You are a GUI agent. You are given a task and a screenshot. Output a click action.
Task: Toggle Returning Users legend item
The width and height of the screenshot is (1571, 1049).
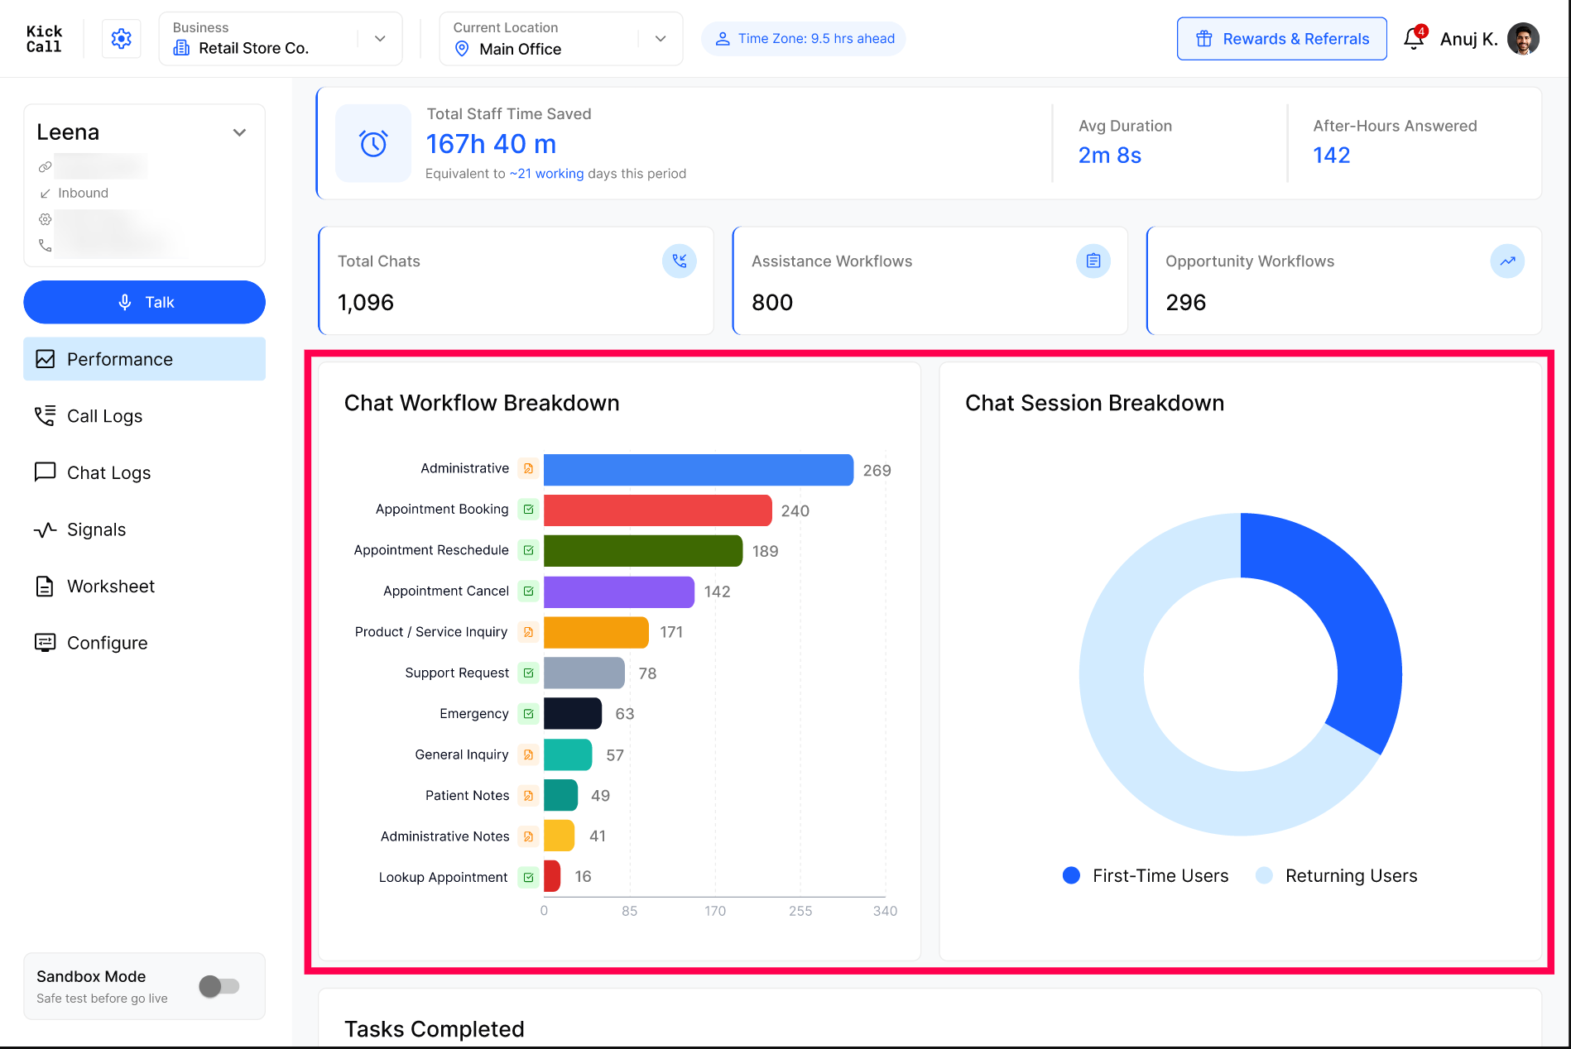[x=1337, y=876]
